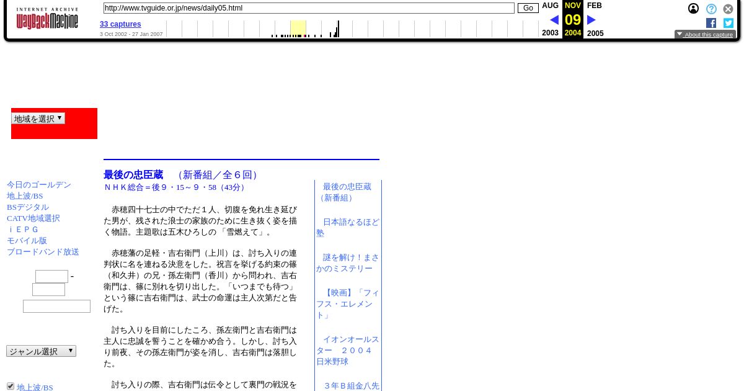This screenshot has width=744, height=391.
Task: Open the Wayback help question icon
Action: (711, 9)
